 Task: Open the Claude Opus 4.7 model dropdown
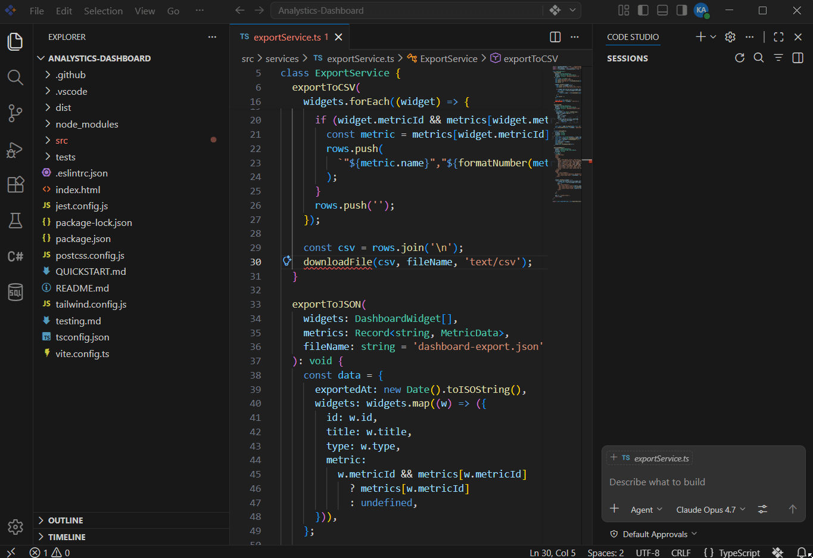click(711, 510)
